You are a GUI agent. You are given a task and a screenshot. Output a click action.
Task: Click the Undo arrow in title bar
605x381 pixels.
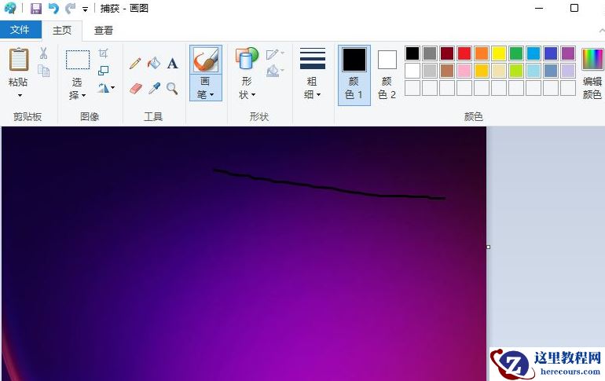(x=53, y=9)
